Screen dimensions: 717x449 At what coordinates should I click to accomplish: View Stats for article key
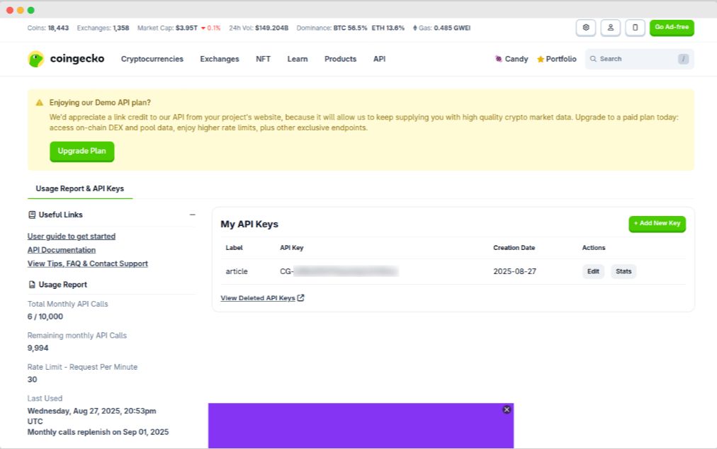click(x=623, y=271)
